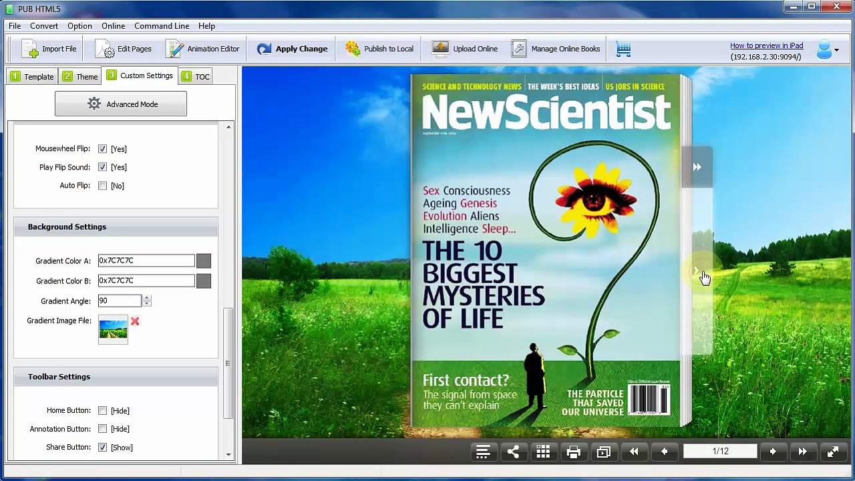Toggle fullscreen view
This screenshot has height=481, width=855.
[x=833, y=452]
